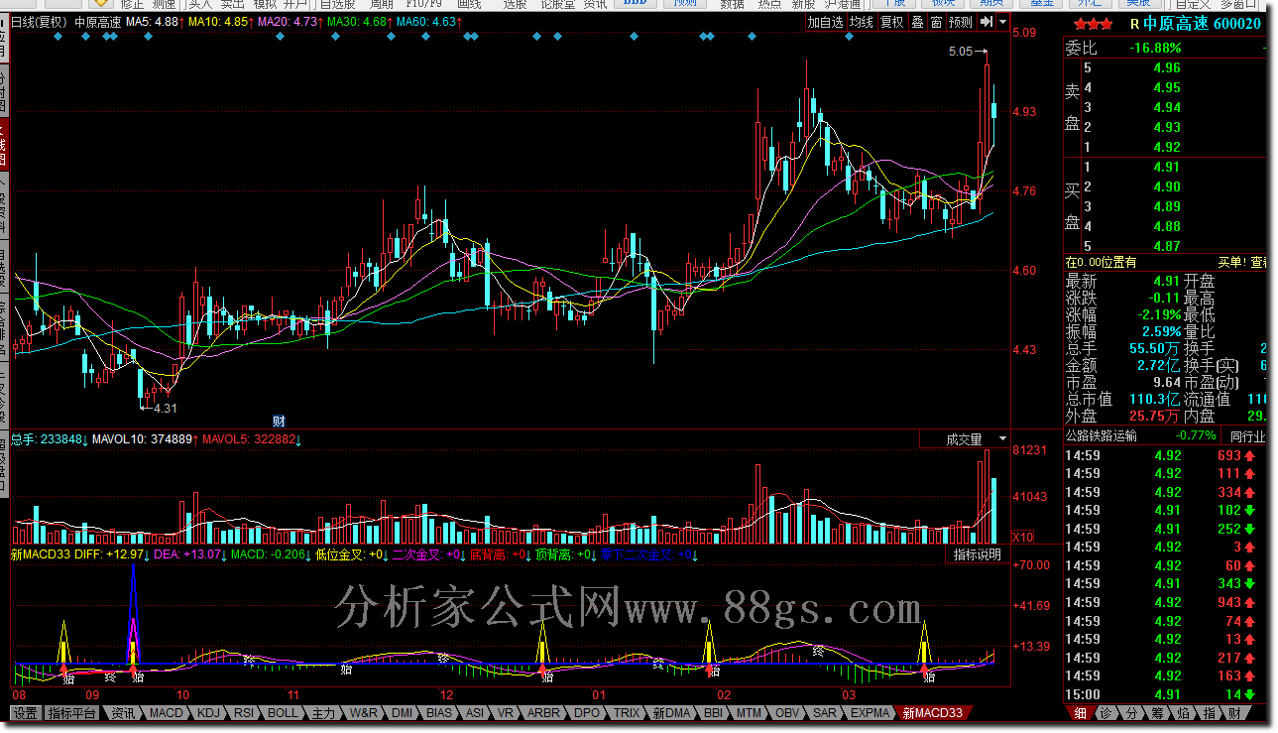Switch to the 资讯 tab
Screen dimensions: 1278x733
pyautogui.click(x=123, y=713)
